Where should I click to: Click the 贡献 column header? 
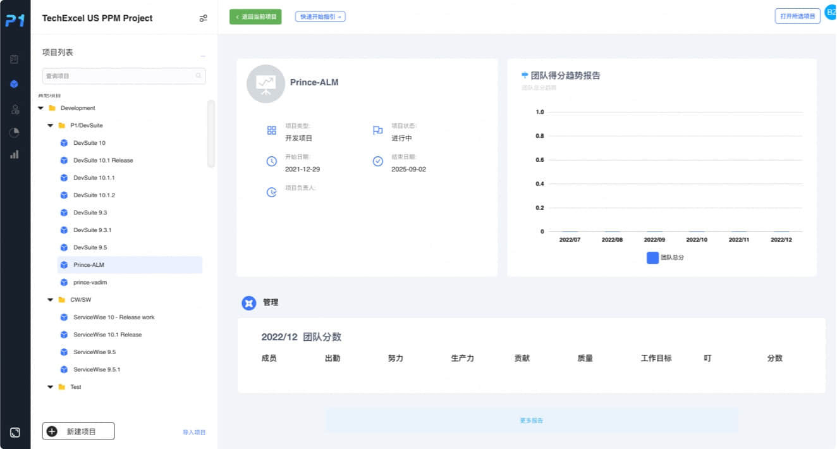[x=522, y=359]
